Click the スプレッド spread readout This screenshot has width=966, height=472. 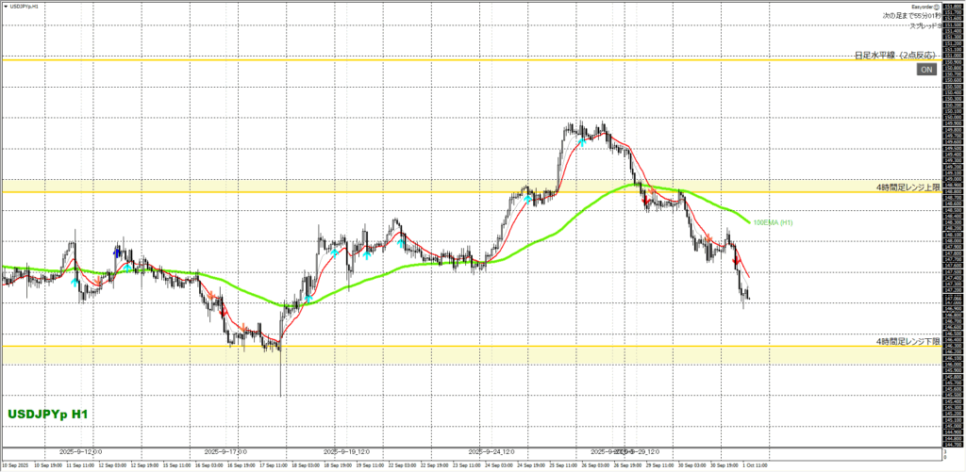pyautogui.click(x=924, y=25)
